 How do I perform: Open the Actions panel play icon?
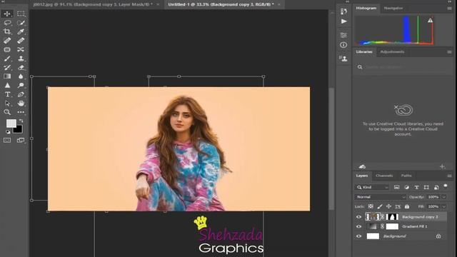343,21
